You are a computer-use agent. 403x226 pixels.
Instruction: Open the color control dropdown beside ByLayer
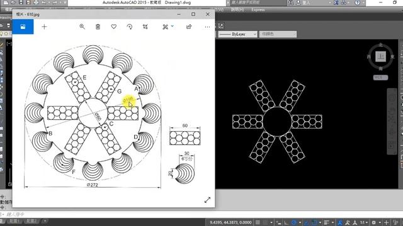(278, 34)
